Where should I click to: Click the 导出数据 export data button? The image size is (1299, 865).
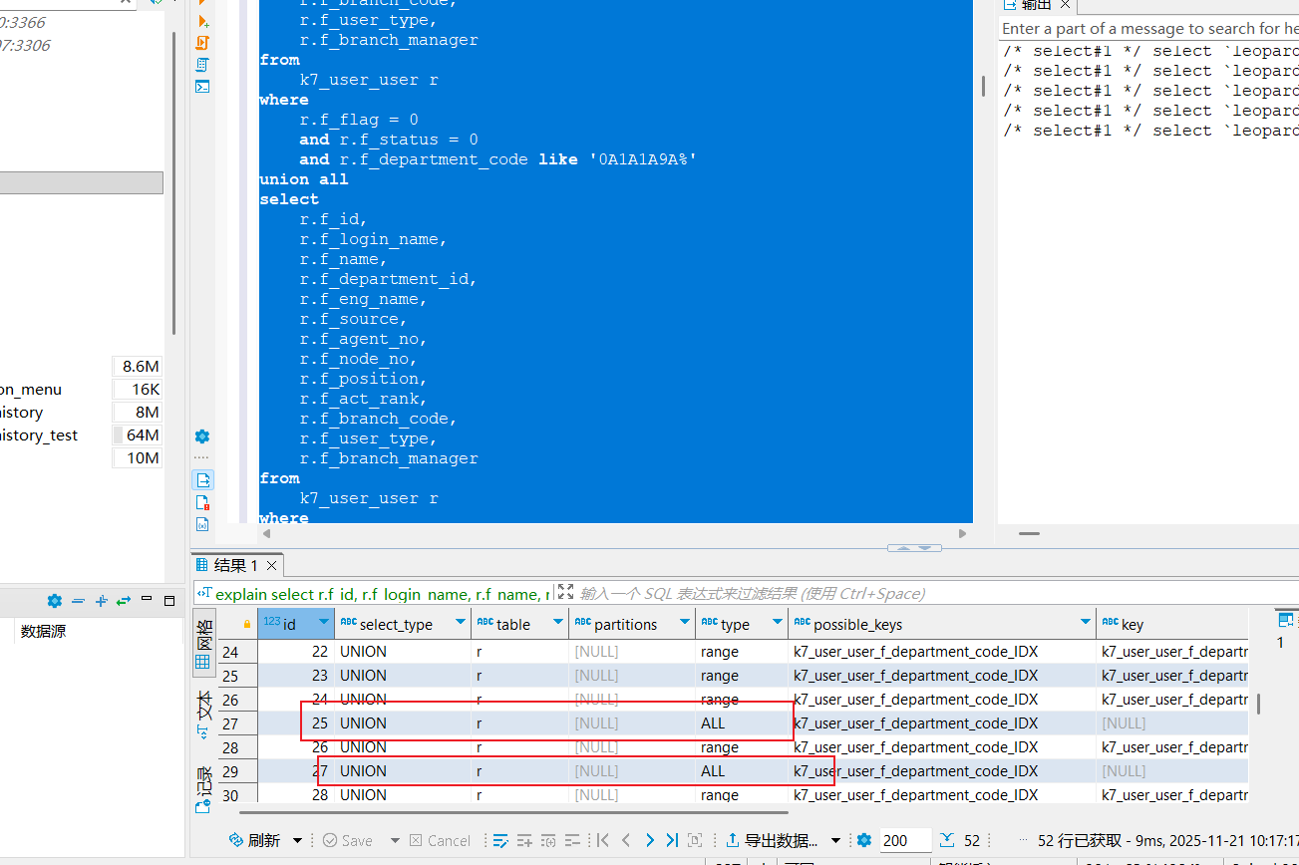point(772,840)
